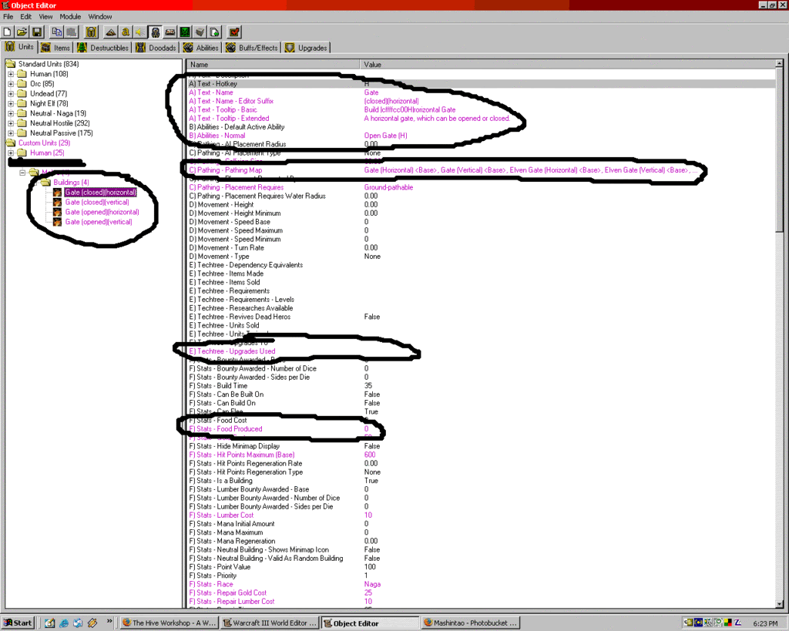This screenshot has width=789, height=631.
Task: Click the Test Map checkmark icon
Action: tap(234, 32)
